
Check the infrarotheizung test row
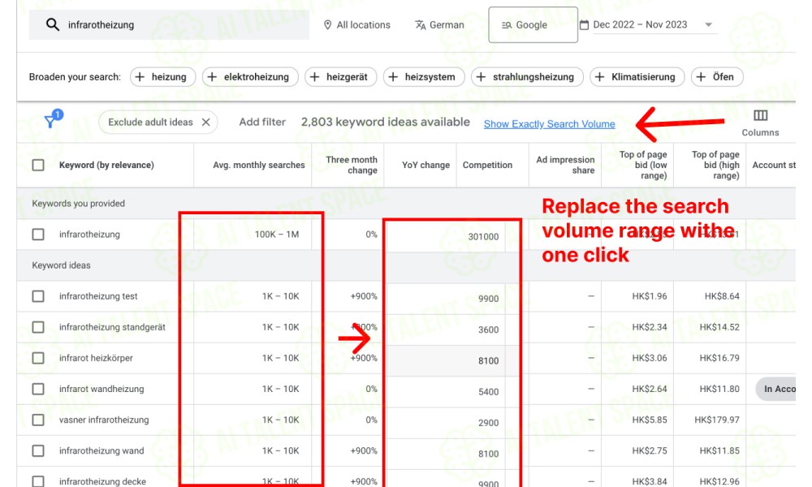38,296
